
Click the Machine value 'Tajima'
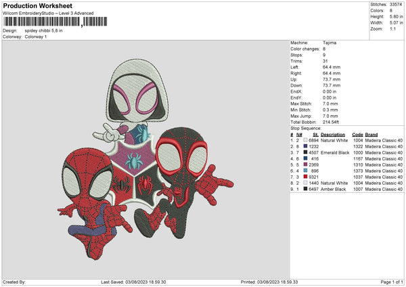tap(330, 43)
